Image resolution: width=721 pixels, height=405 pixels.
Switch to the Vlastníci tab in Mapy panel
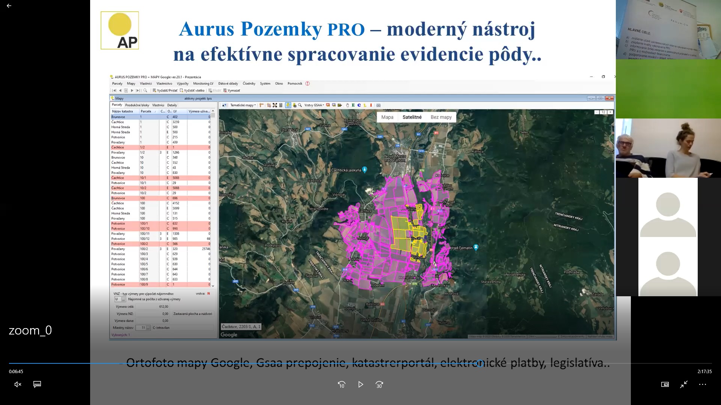(x=158, y=105)
